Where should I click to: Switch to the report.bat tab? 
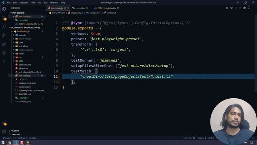click(x=80, y=8)
